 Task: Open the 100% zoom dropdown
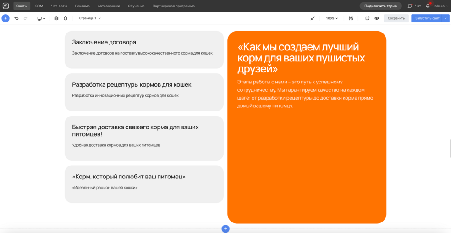point(332,18)
